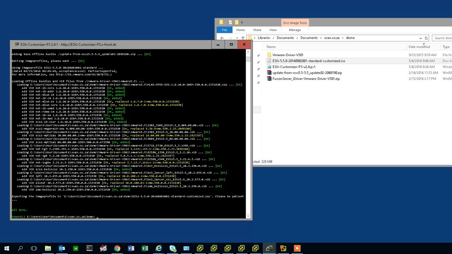Launch Google Chrome from the taskbar

(x=117, y=248)
